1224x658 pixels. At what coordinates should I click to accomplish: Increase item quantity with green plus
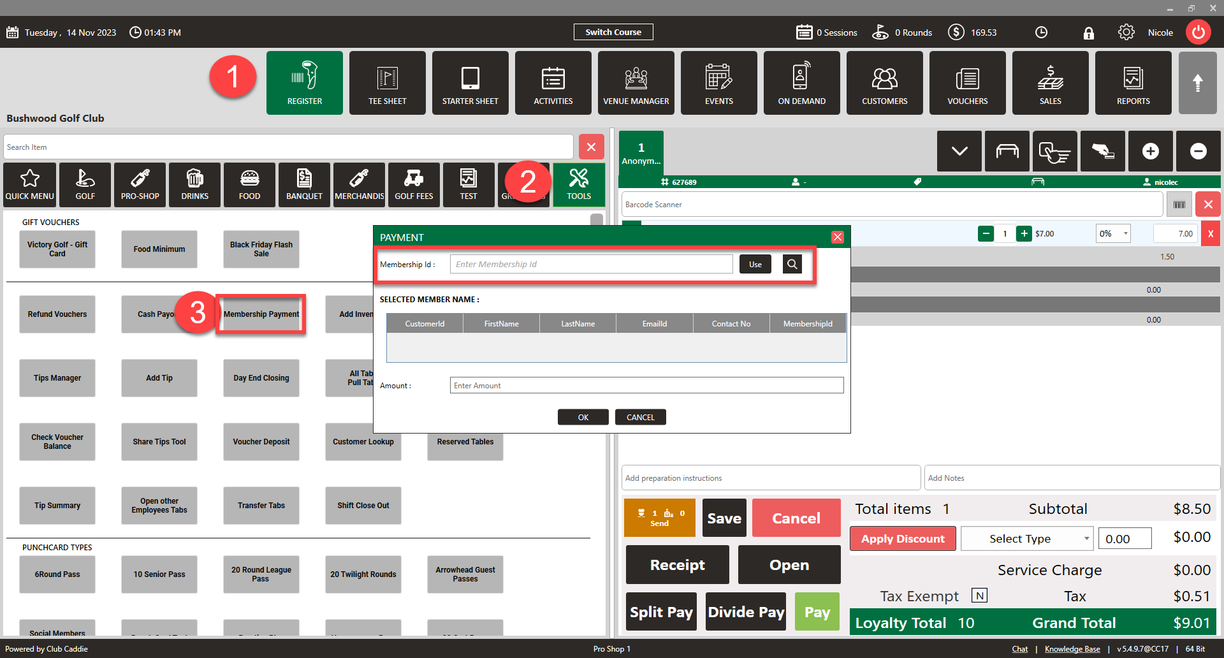(1024, 233)
